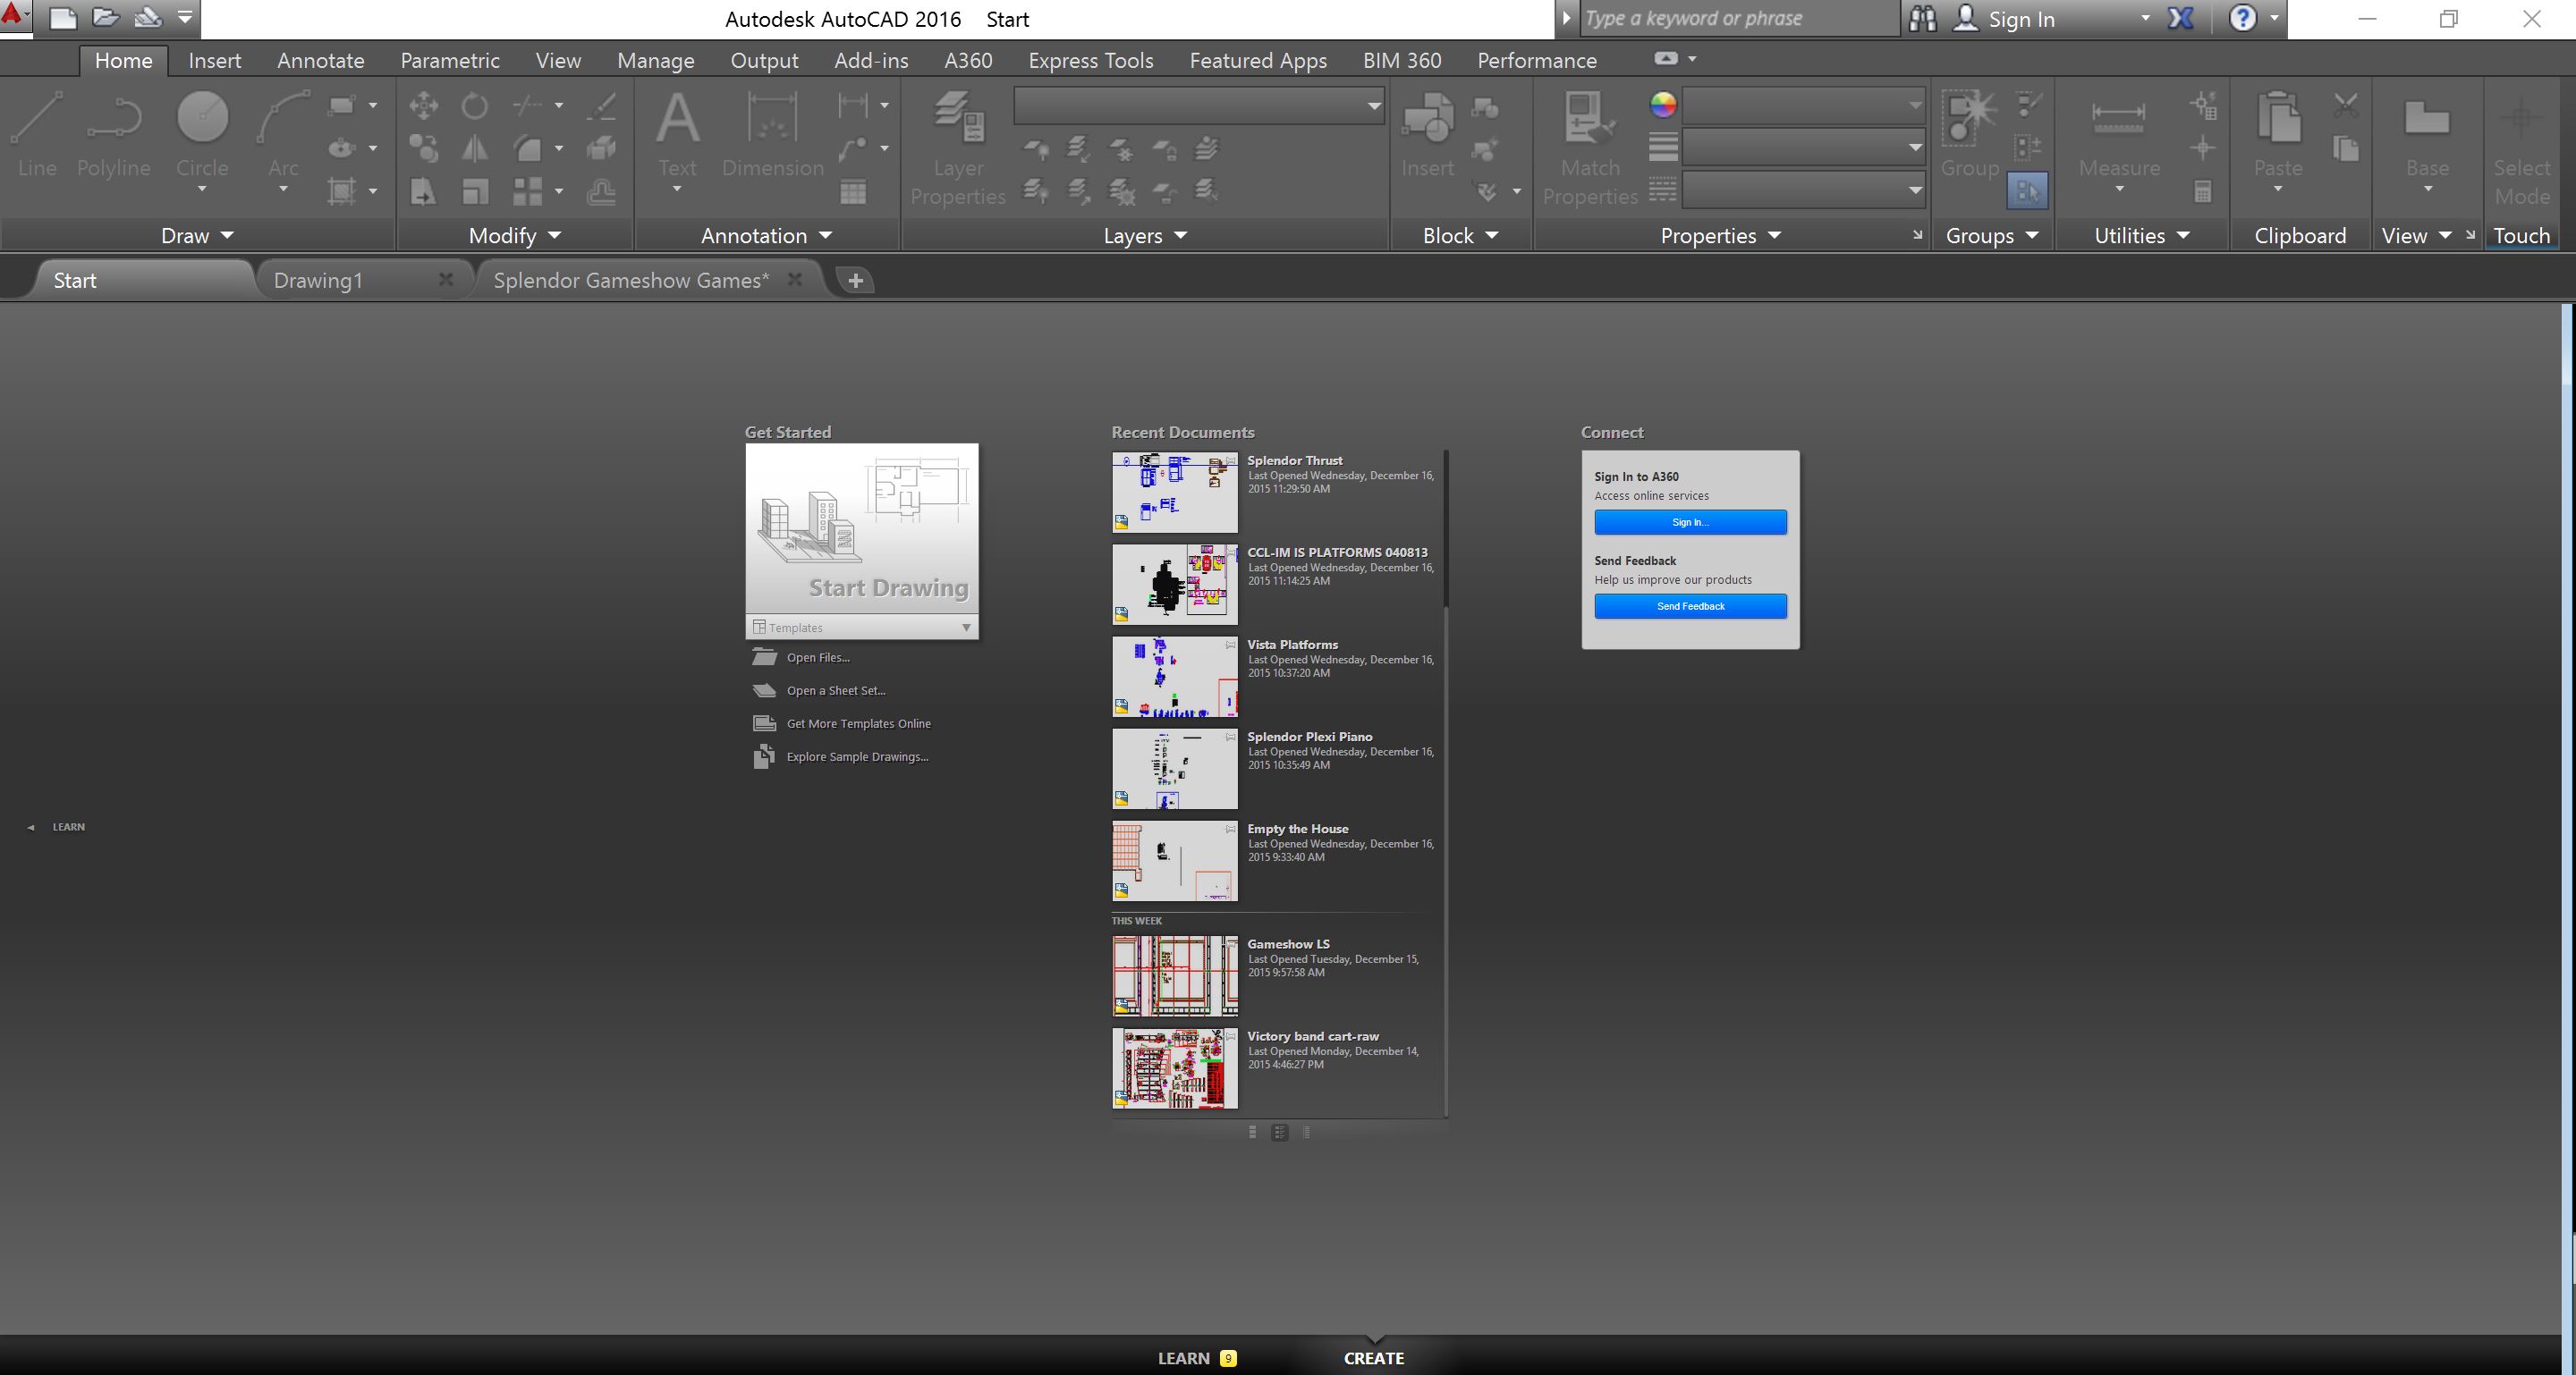
Task: Expand the Templates dropdown under Start Drawing
Action: point(965,627)
